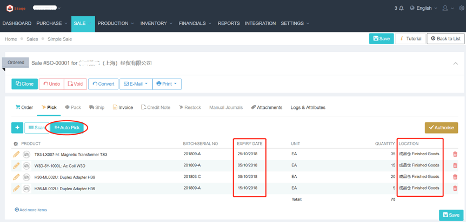Viewport: 466px width, 222px height.
Task: Expand the INVENTORY menu
Action: 157,23
